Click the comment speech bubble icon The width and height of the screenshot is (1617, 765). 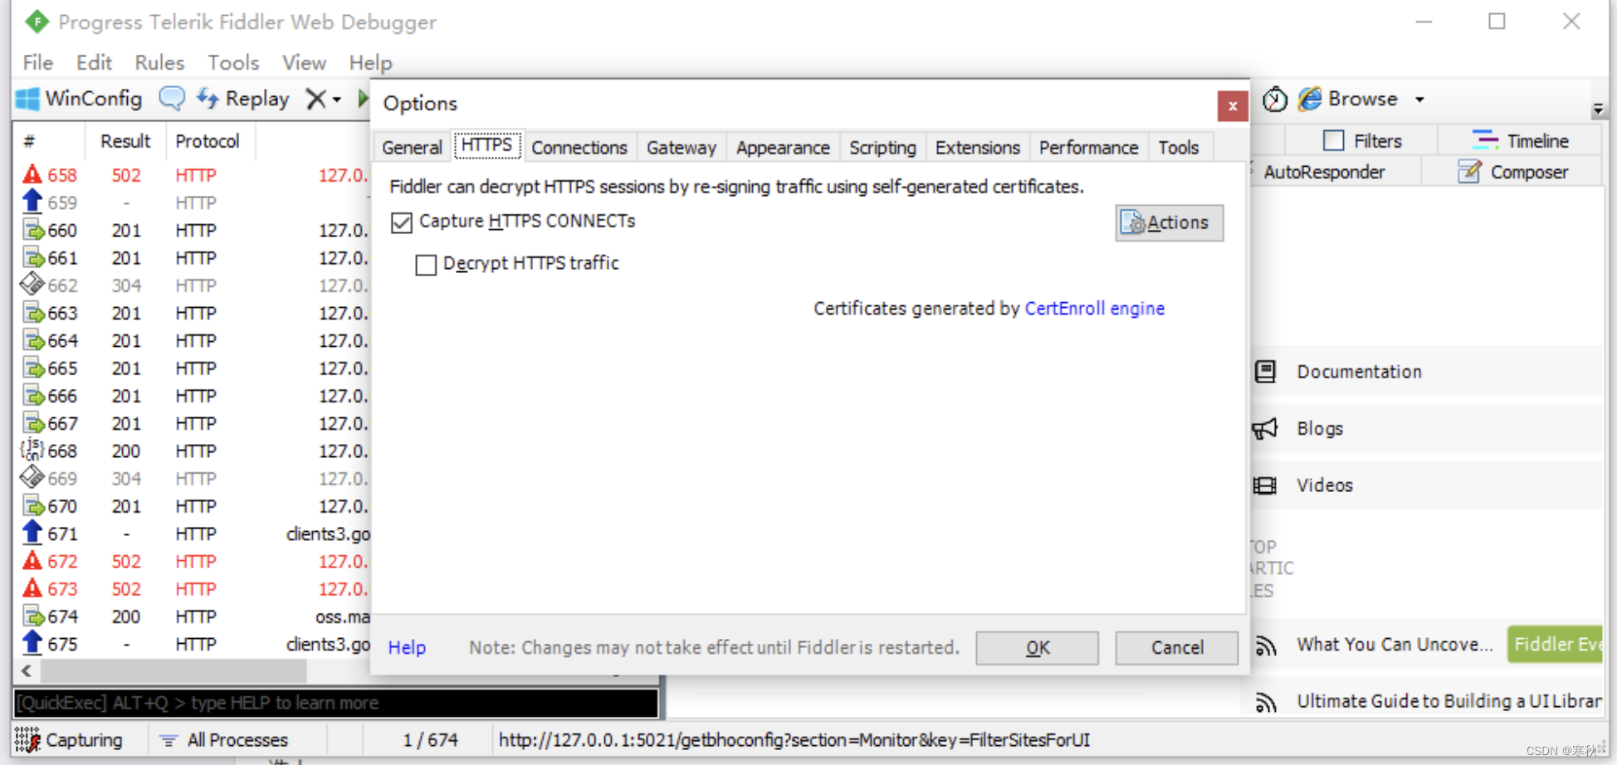point(172,99)
